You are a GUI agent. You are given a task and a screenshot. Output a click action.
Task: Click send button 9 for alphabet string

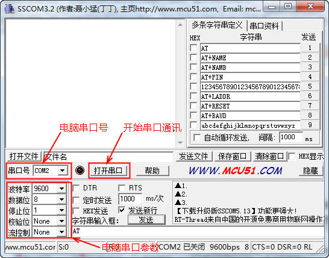tap(310, 125)
